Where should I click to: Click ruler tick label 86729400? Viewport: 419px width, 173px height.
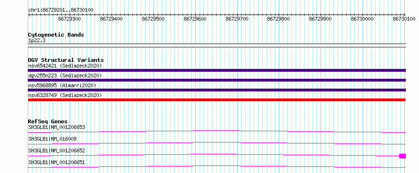[112, 19]
